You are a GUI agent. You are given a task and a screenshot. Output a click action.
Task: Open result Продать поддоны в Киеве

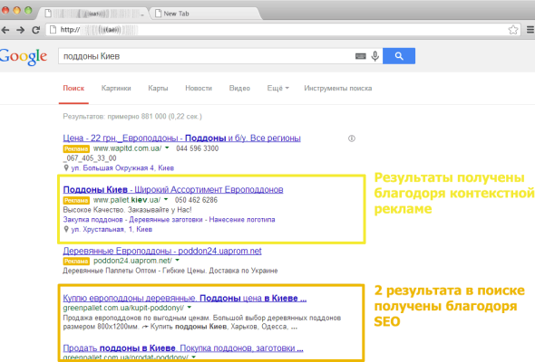[x=183, y=348]
